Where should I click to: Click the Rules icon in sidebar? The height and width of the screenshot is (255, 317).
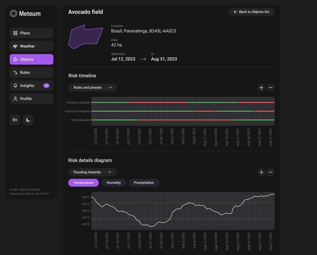15,73
